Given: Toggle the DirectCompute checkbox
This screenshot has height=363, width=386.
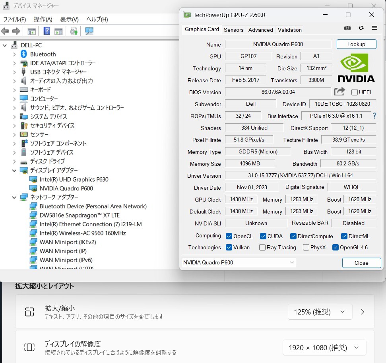Looking at the screenshot, I should tap(293, 237).
